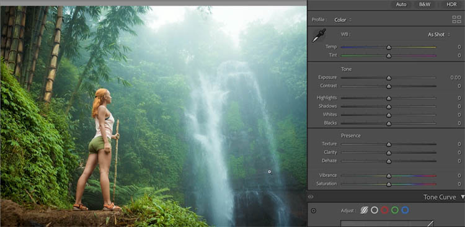Click the Highlights label
This screenshot has height=227, width=465.
[327, 97]
